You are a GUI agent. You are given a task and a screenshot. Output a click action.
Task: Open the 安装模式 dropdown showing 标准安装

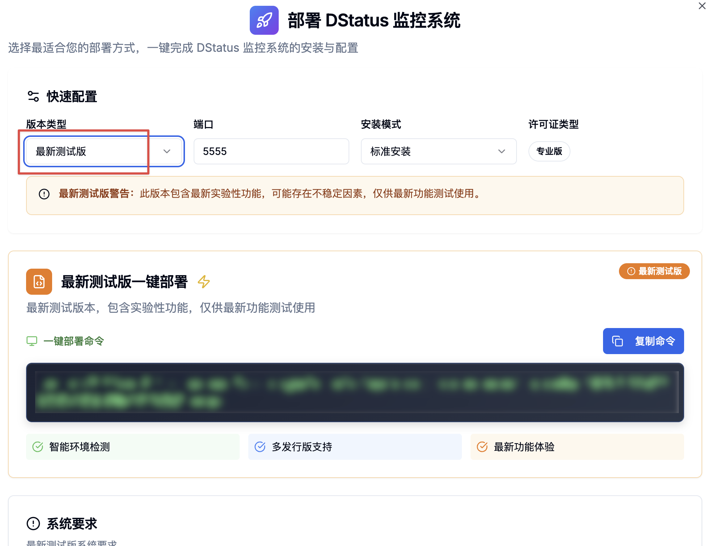(x=438, y=151)
